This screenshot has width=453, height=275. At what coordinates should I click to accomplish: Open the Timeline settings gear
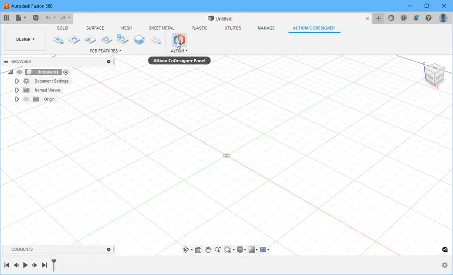444,265
